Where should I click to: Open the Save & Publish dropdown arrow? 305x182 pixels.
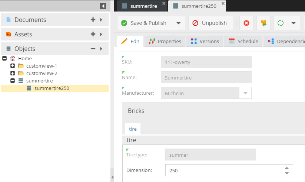178,23
